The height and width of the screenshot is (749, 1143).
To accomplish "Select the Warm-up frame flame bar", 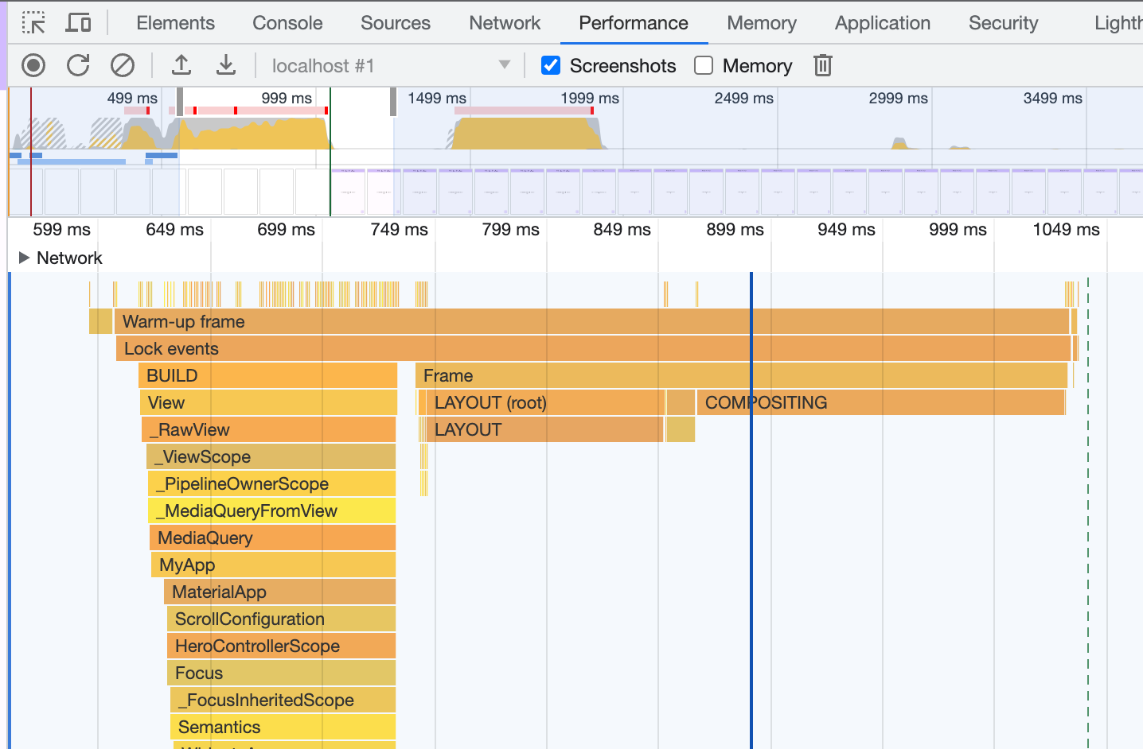I will (x=591, y=321).
